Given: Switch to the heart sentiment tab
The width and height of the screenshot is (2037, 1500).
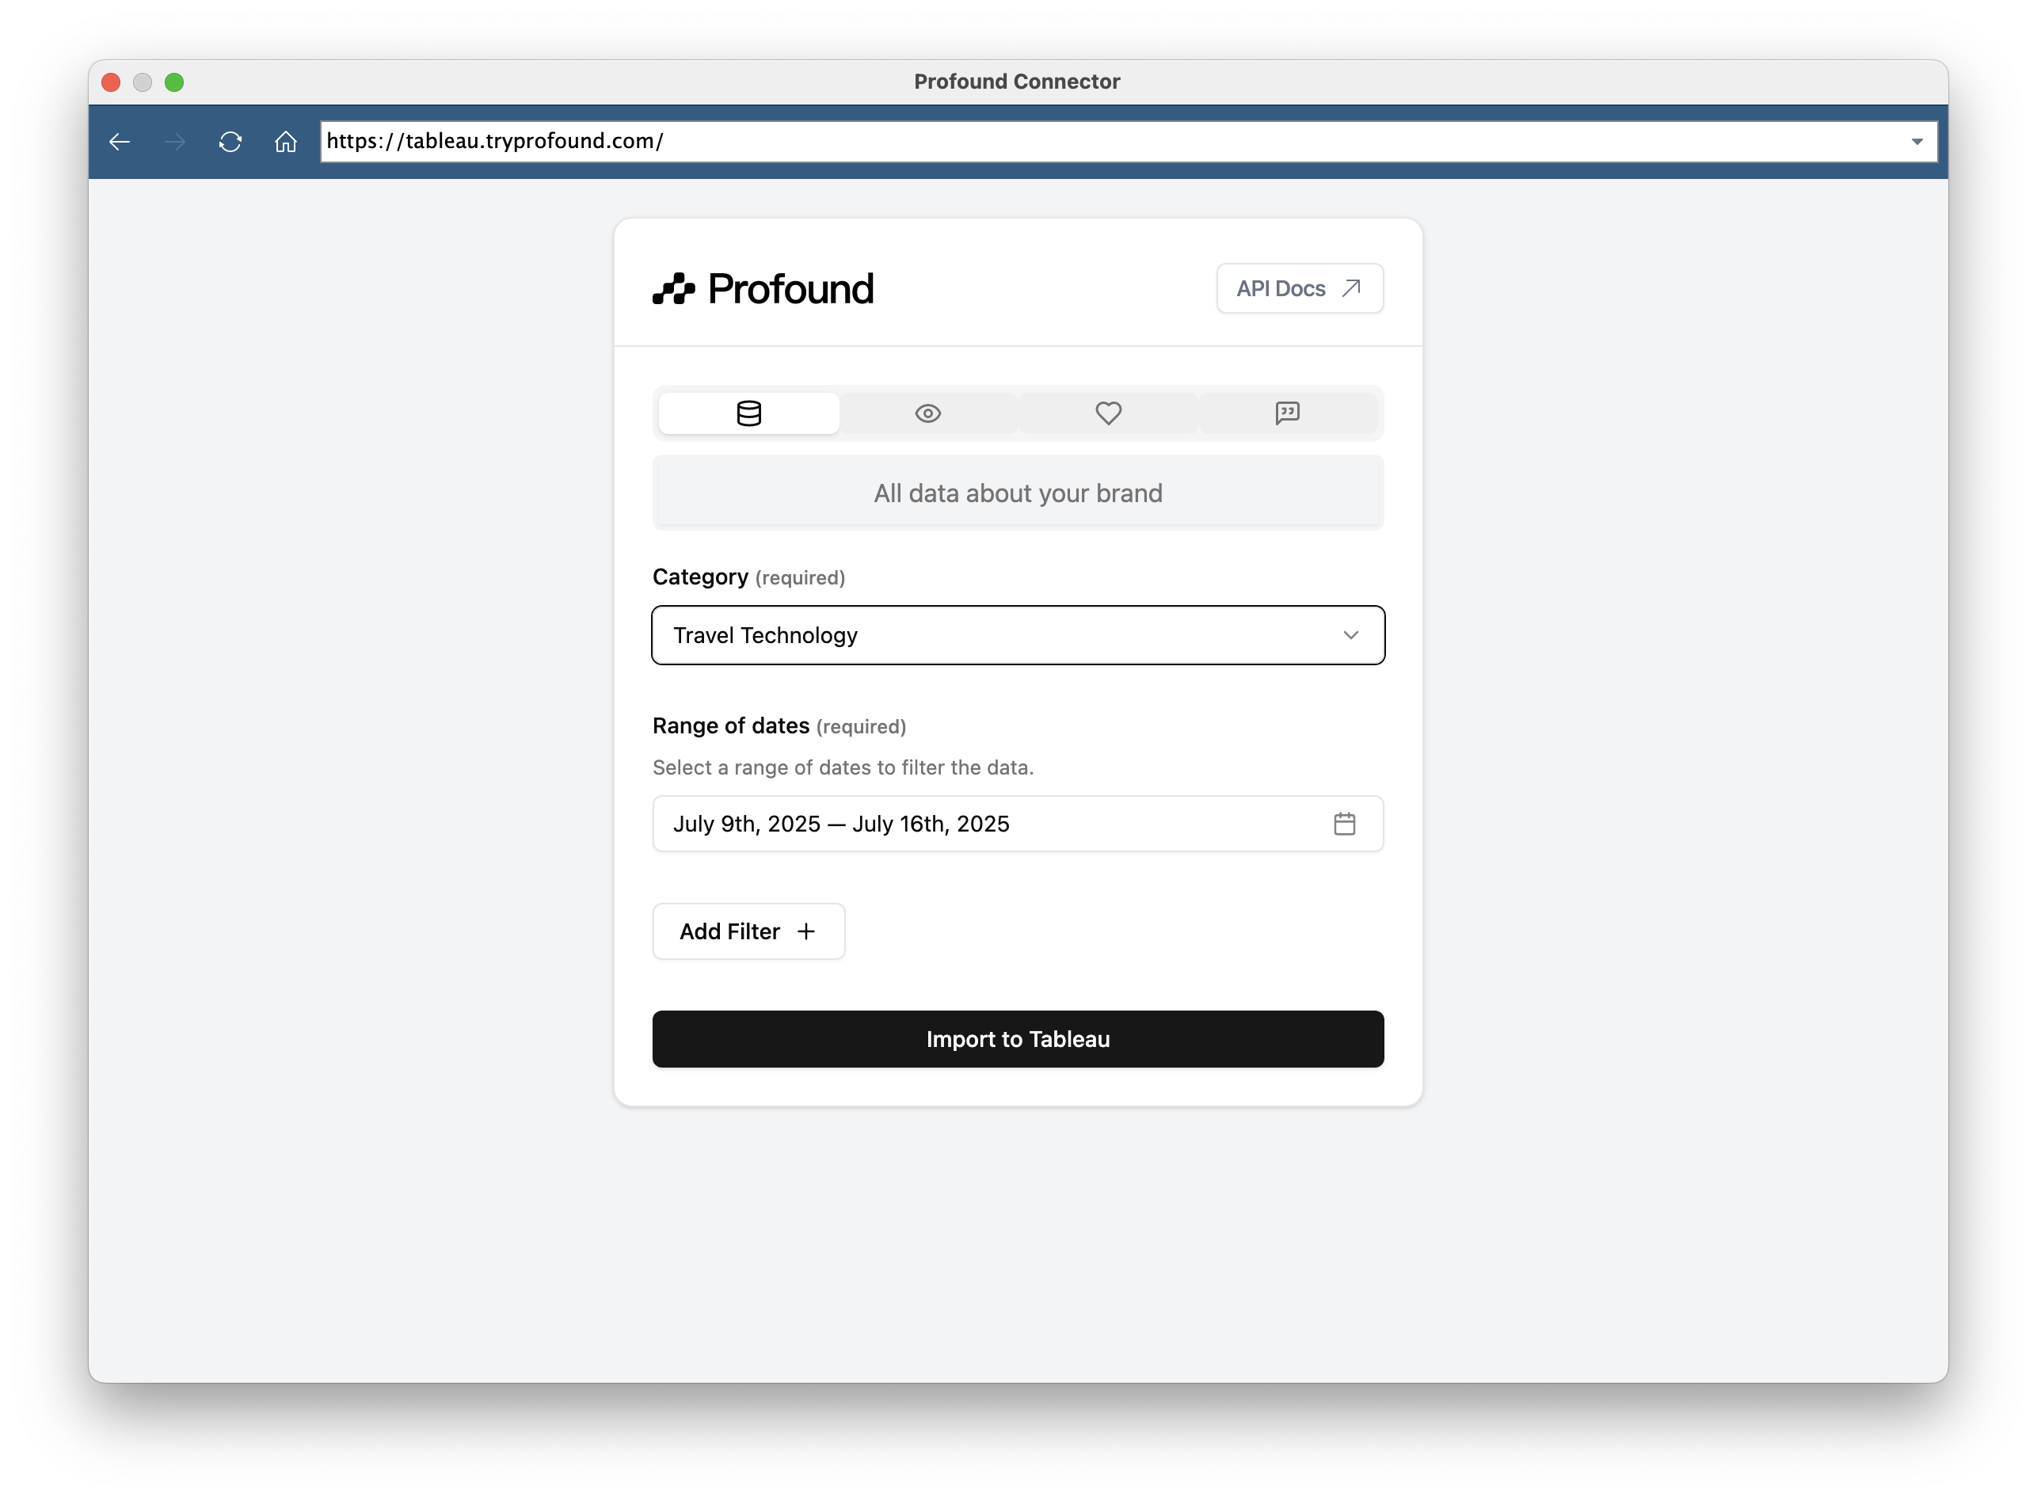Looking at the screenshot, I should tap(1108, 413).
